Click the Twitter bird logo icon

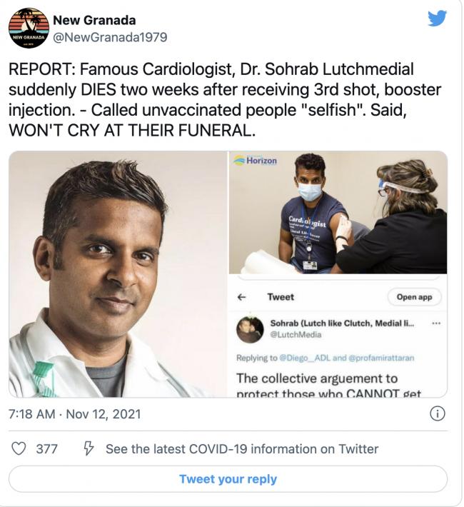437,19
